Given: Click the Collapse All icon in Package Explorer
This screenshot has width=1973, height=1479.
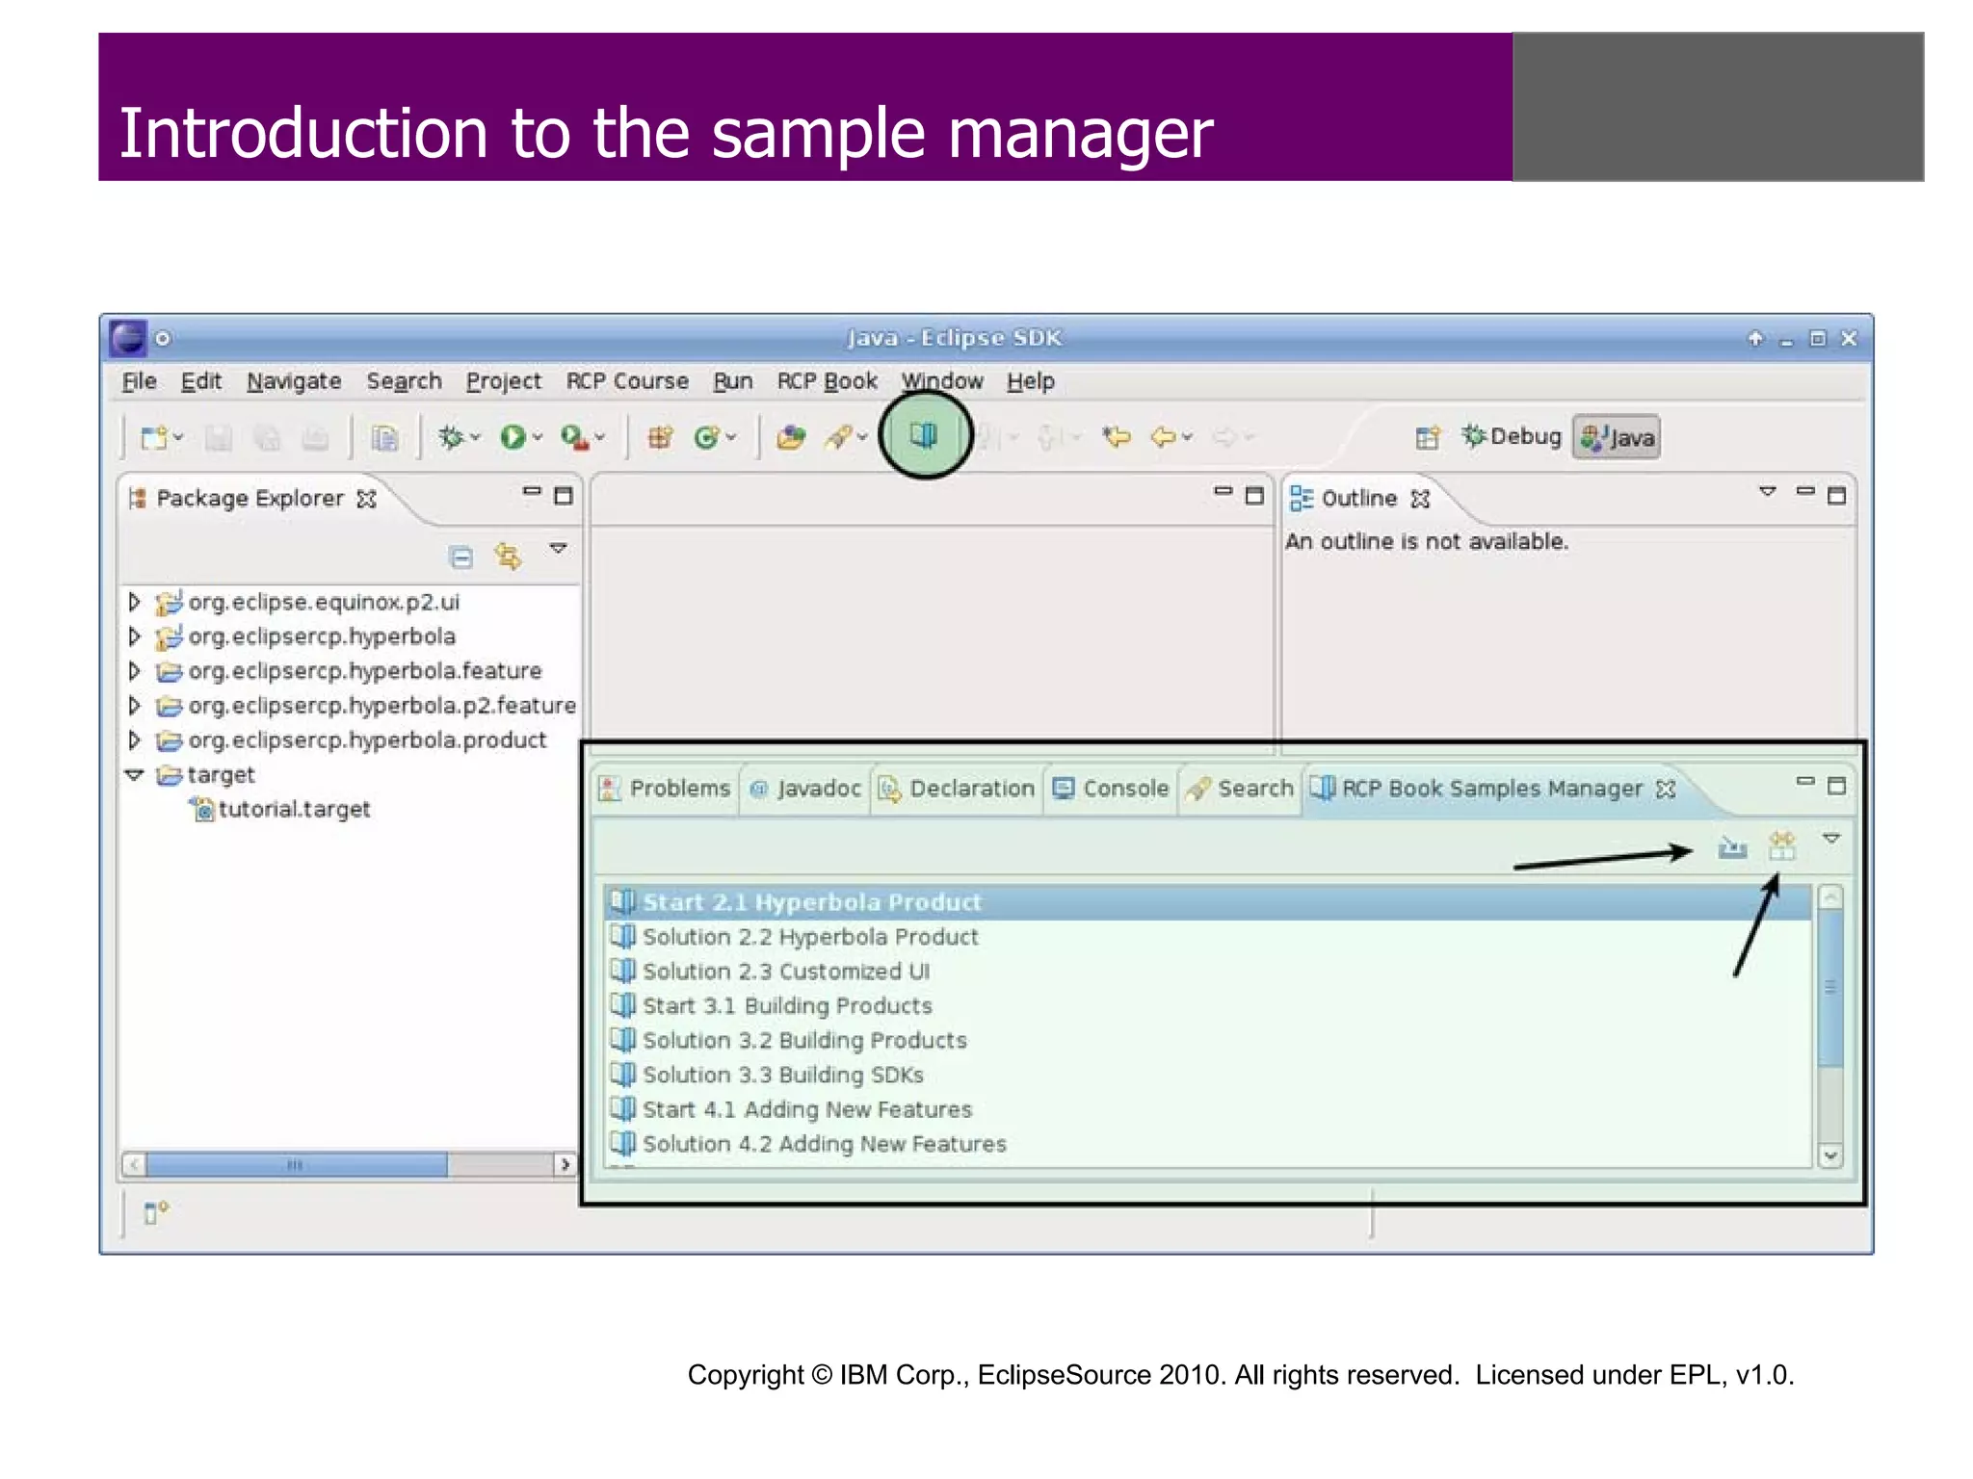Looking at the screenshot, I should pos(461,557).
